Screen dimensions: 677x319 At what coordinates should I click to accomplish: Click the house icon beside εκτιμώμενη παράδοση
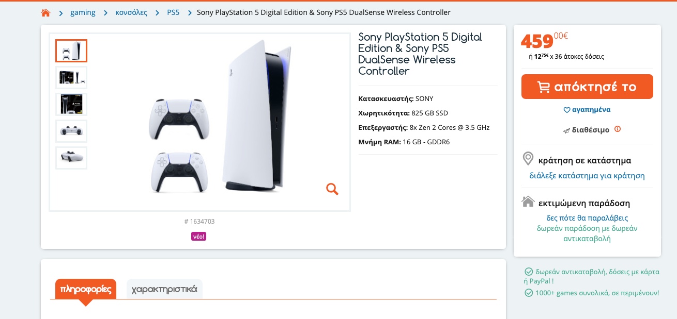click(528, 202)
